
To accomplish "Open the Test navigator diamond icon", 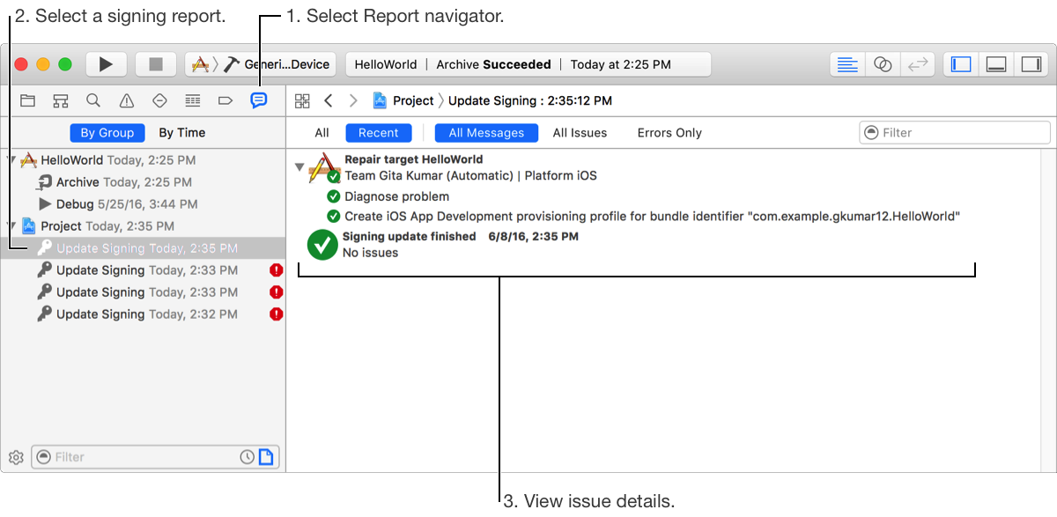I will (159, 100).
